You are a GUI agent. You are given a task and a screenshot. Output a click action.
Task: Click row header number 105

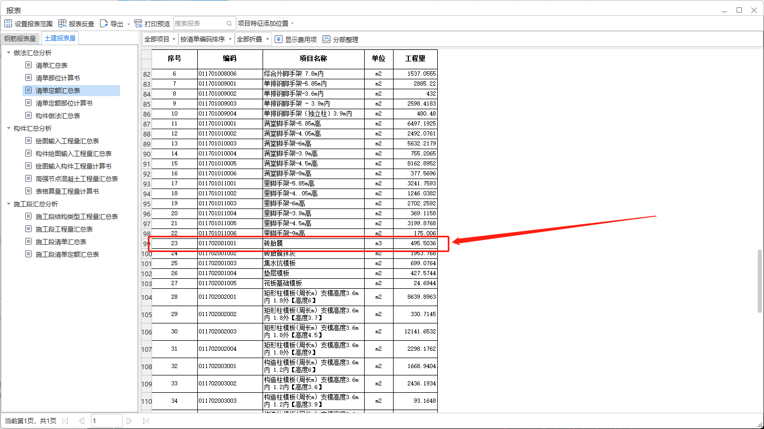click(146, 315)
